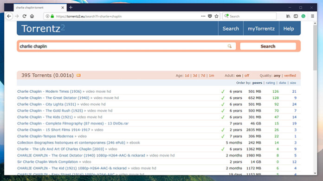Order results by rating
This screenshot has width=323, height=181.
[270, 83]
